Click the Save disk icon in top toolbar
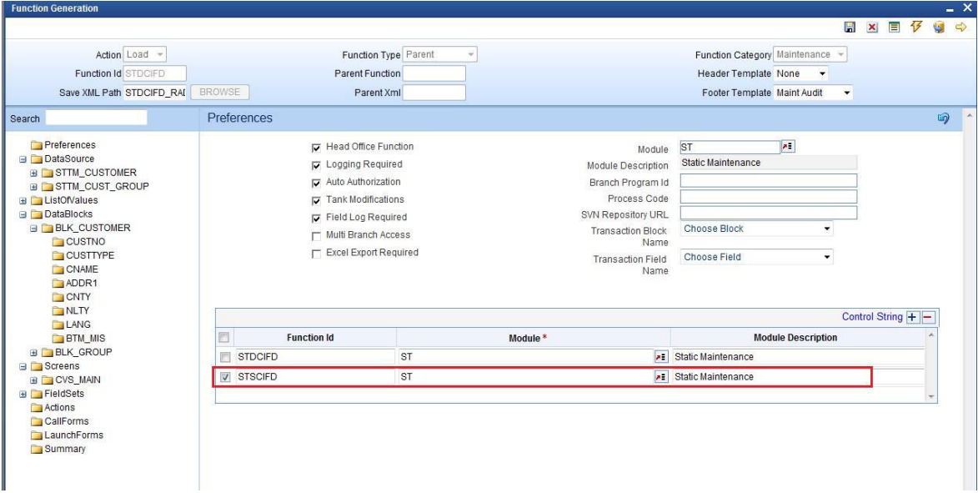The image size is (978, 493). 850,28
